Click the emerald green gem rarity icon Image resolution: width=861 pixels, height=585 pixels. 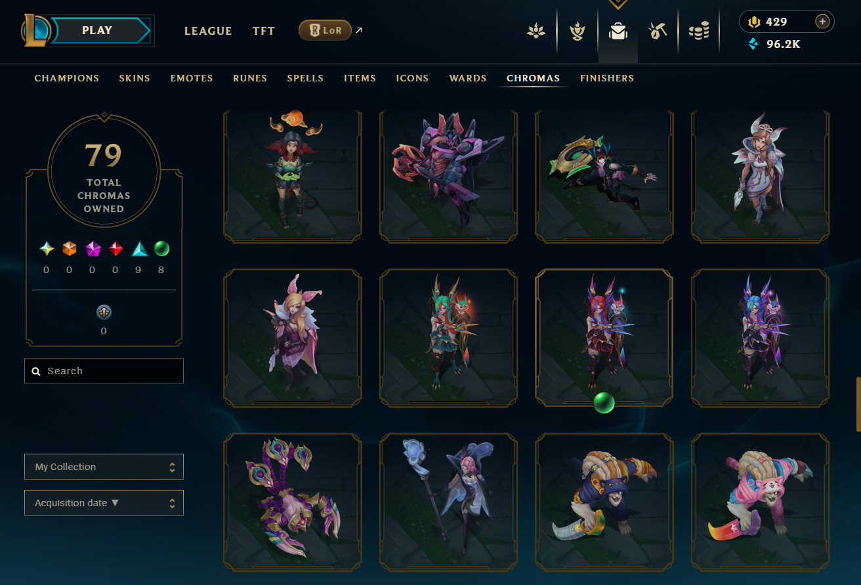161,249
